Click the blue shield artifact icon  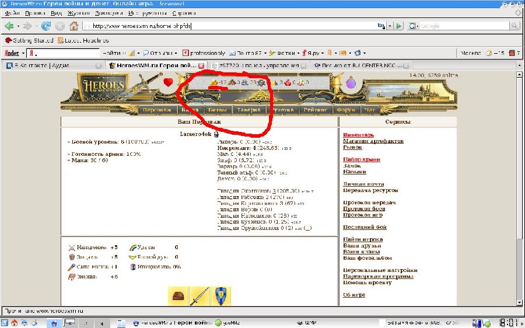(x=220, y=296)
